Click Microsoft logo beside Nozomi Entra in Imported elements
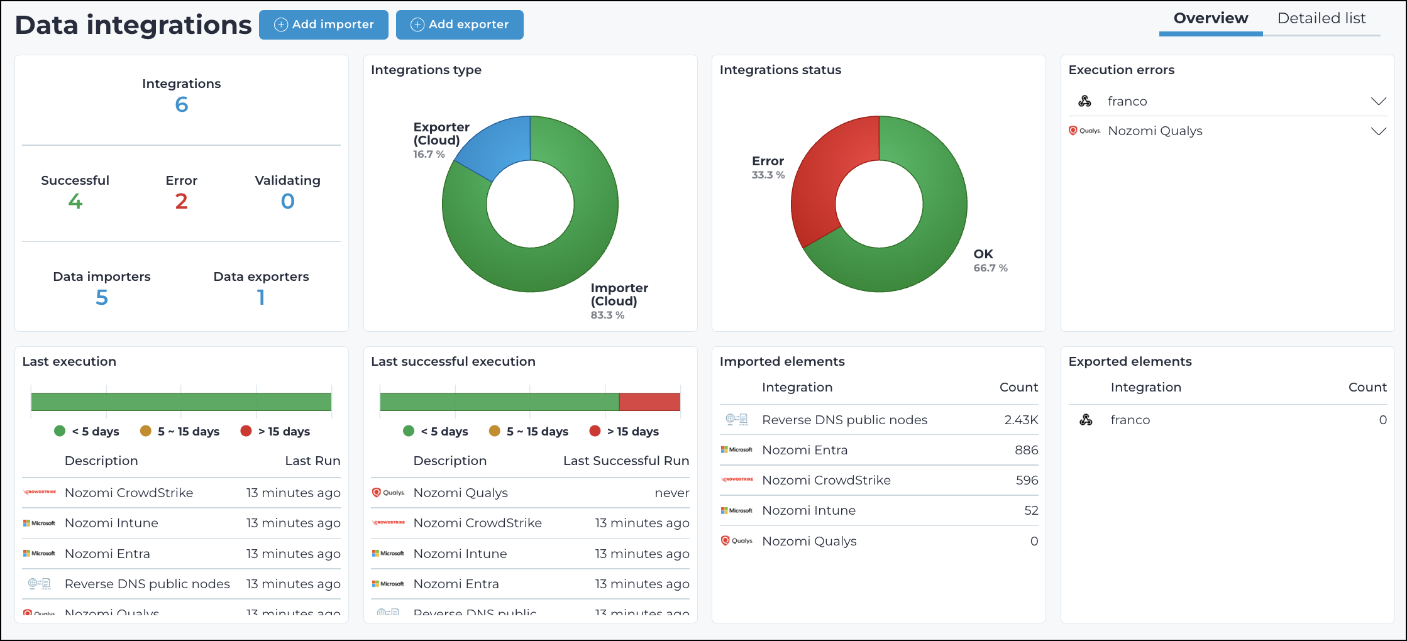 point(737,450)
